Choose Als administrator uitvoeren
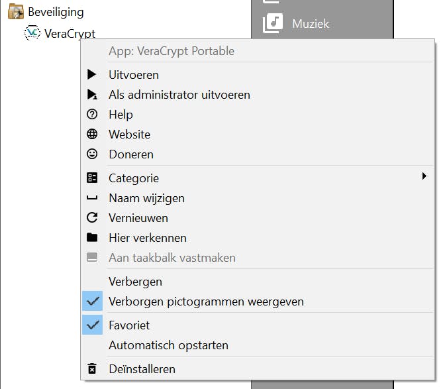The width and height of the screenshot is (447, 389). tap(179, 95)
